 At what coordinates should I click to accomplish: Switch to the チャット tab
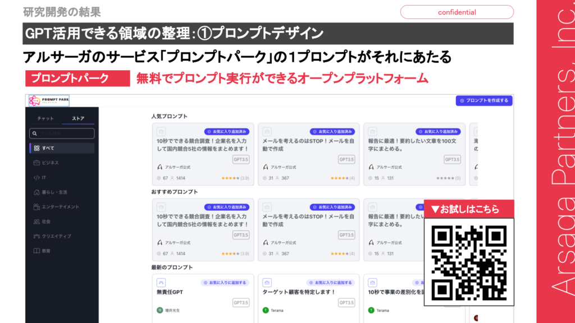pyautogui.click(x=45, y=118)
